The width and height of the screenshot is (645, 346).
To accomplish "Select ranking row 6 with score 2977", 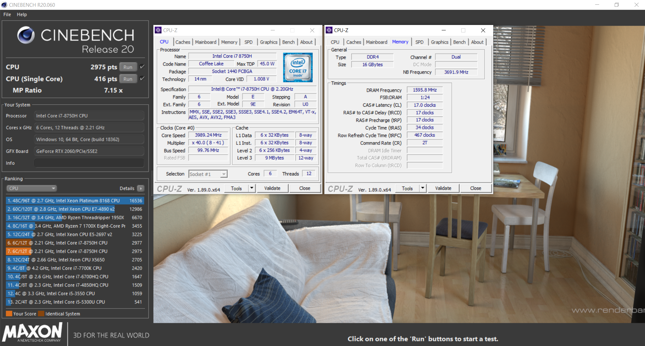I will point(75,243).
